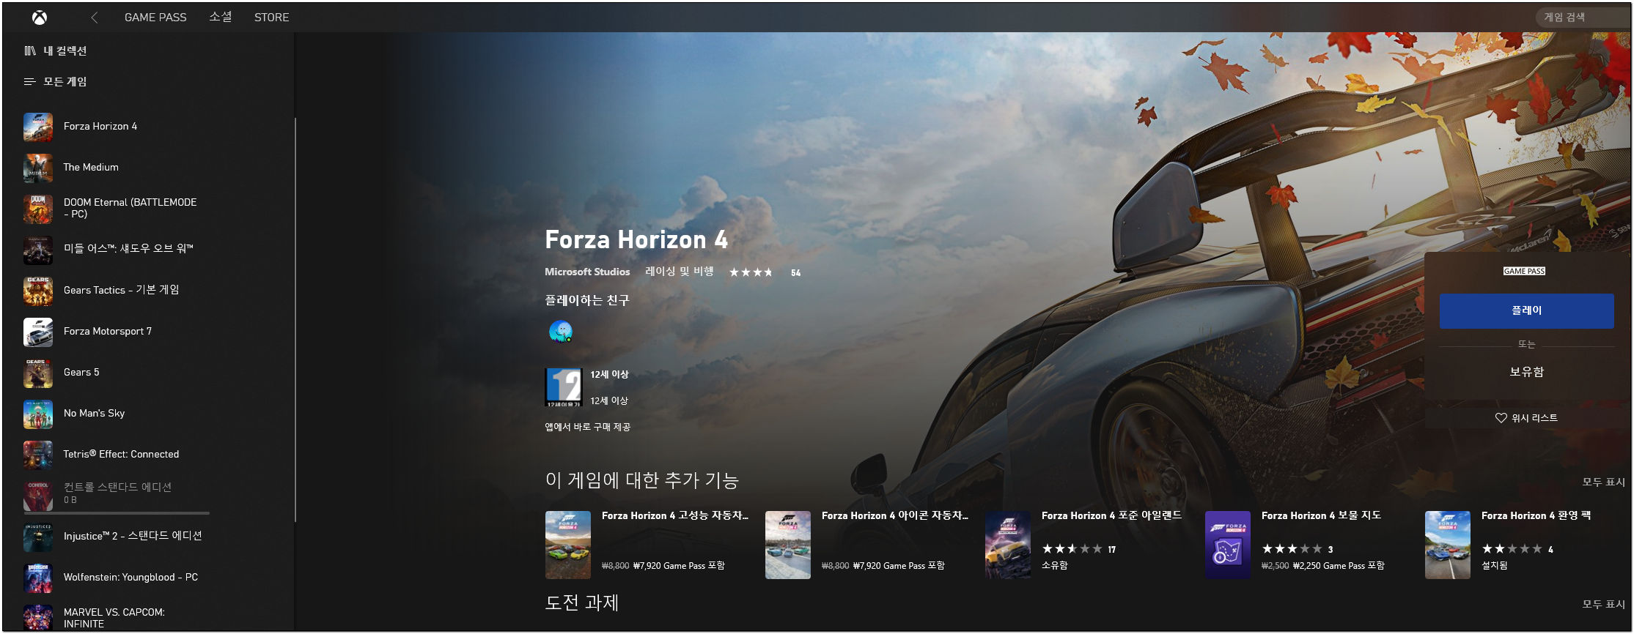Open Forza Horizon 4 아이콘 자동차 thumbnail

788,545
